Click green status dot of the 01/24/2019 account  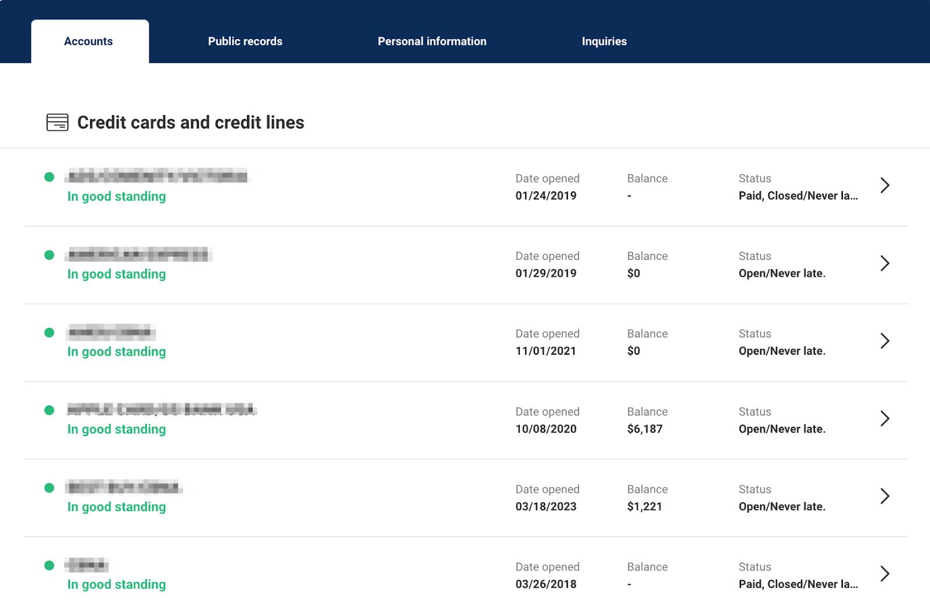49,177
